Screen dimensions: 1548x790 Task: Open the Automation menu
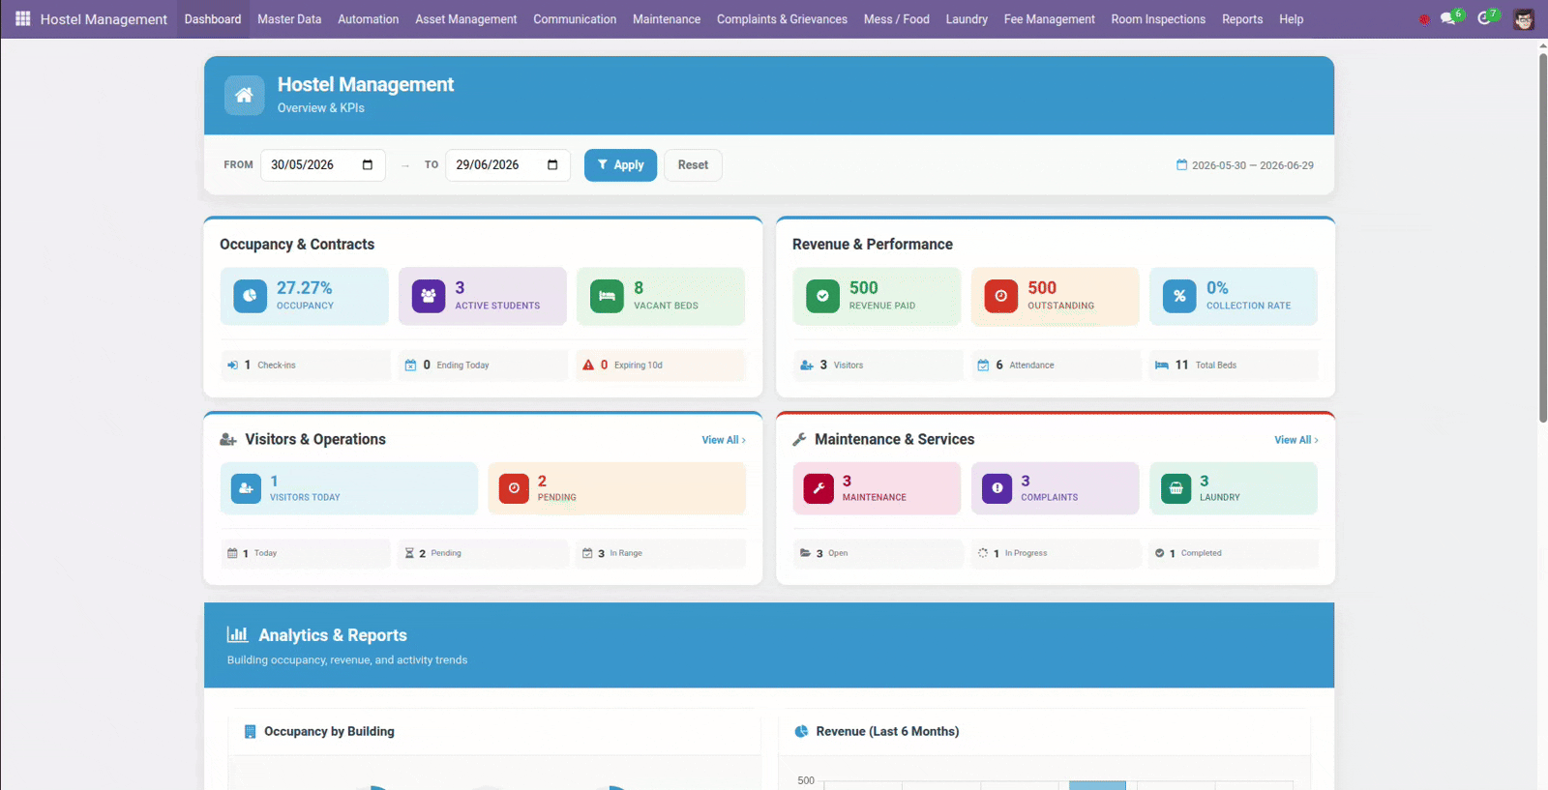[368, 19]
